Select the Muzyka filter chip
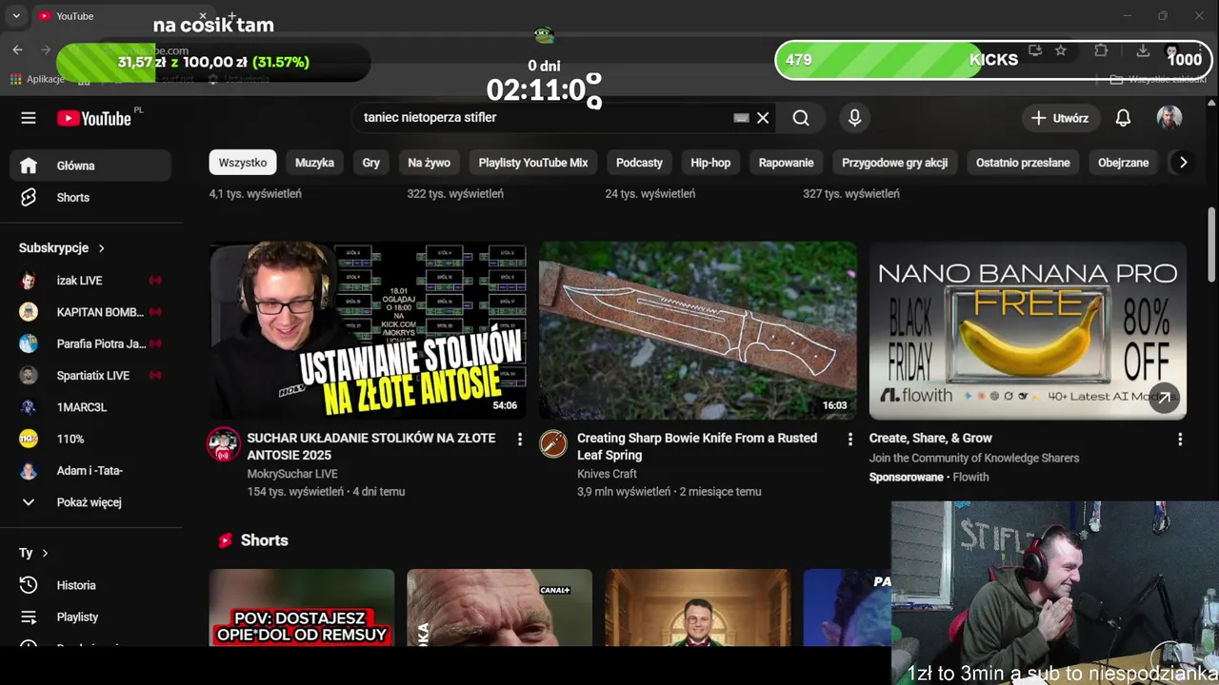This screenshot has width=1219, height=685. click(314, 163)
